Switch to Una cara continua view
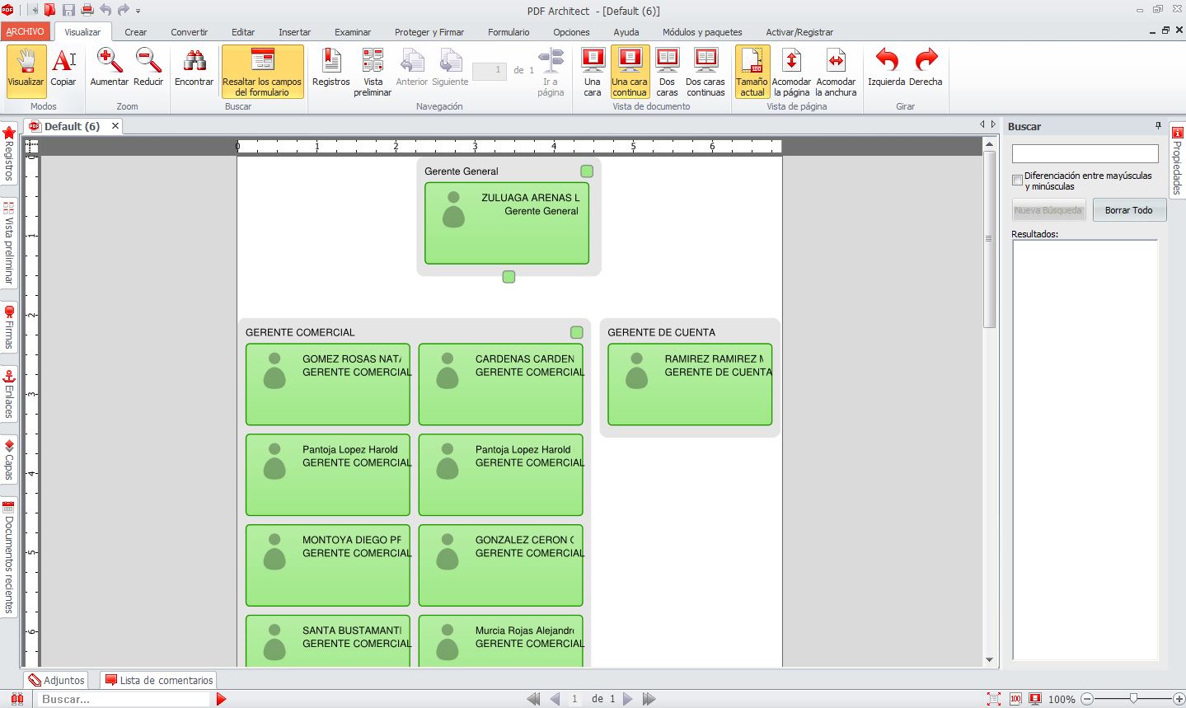This screenshot has height=708, width=1186. [x=630, y=72]
